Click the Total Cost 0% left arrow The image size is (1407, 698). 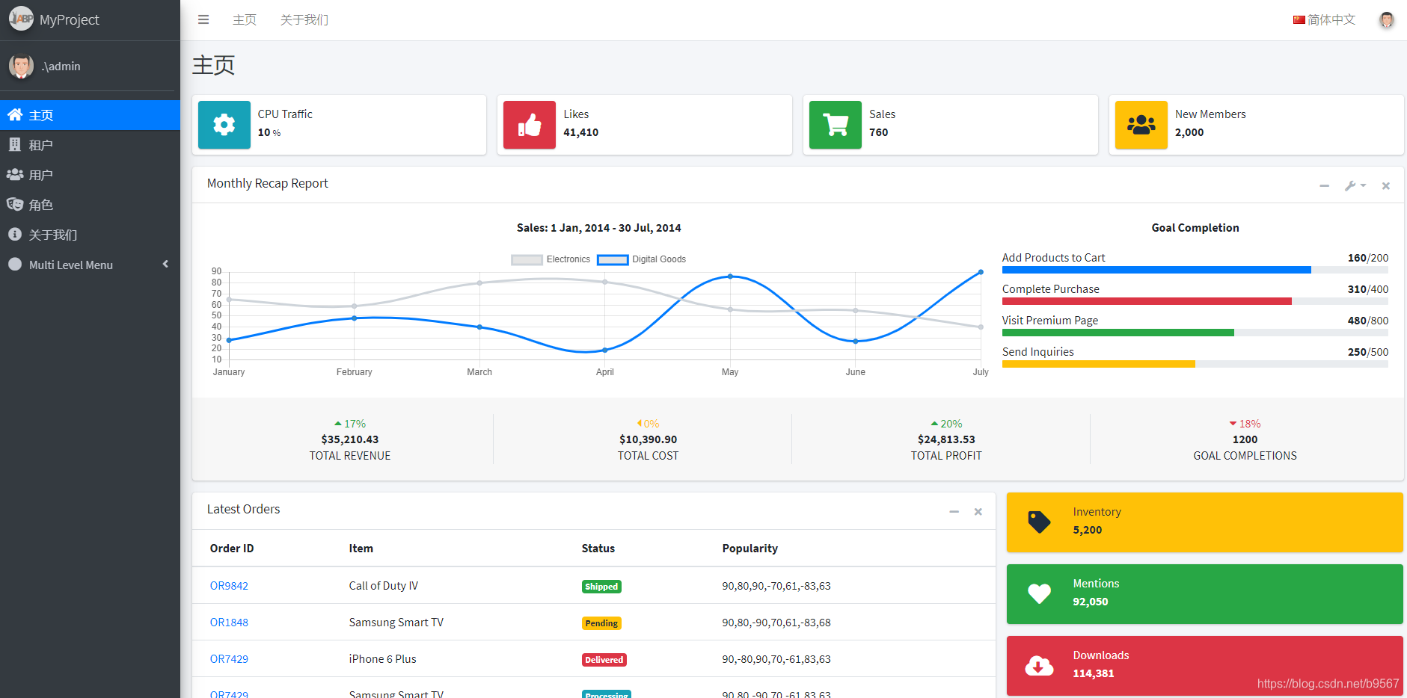pyautogui.click(x=640, y=424)
